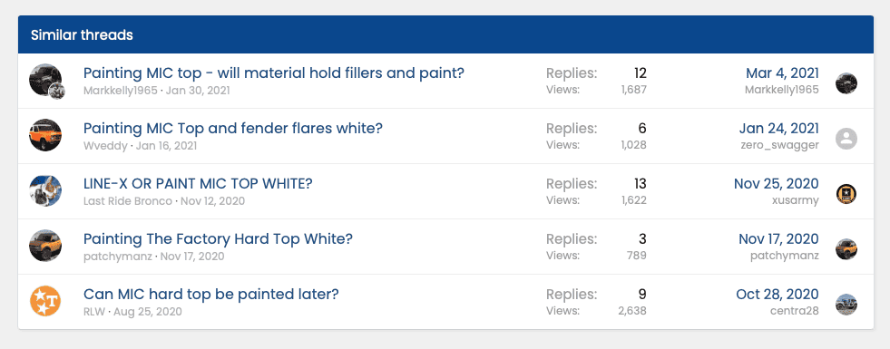This screenshot has height=349, width=890.
Task: Click centra28's last-poster avatar
Action: pos(846,305)
